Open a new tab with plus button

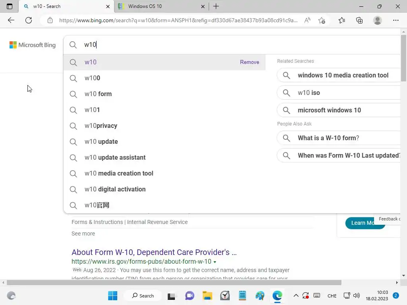[216, 6]
